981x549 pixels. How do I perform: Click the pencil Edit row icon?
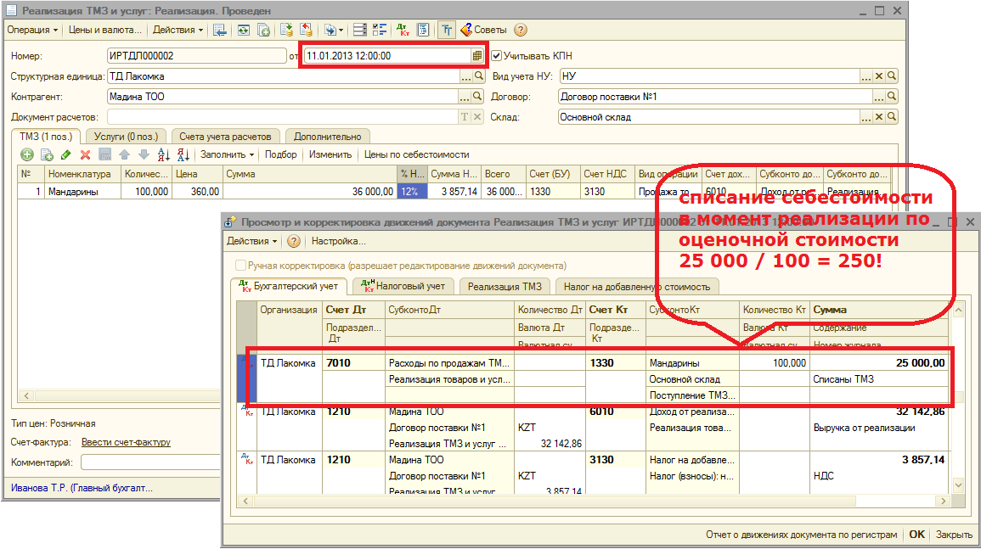[x=65, y=154]
